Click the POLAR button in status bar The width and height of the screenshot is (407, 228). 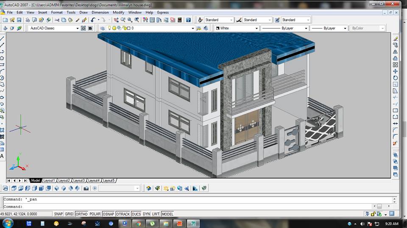pos(95,214)
